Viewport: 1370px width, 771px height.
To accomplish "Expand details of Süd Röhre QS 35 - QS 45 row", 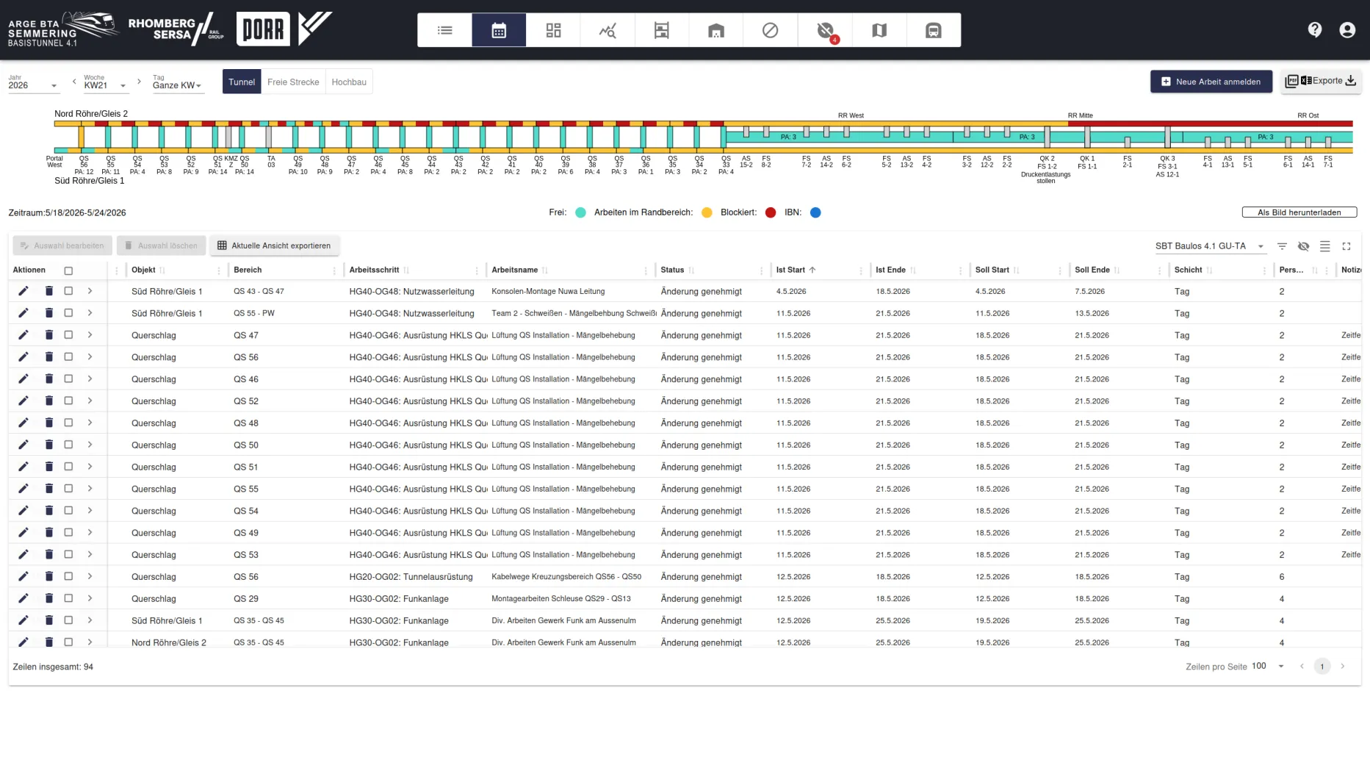I will [90, 620].
